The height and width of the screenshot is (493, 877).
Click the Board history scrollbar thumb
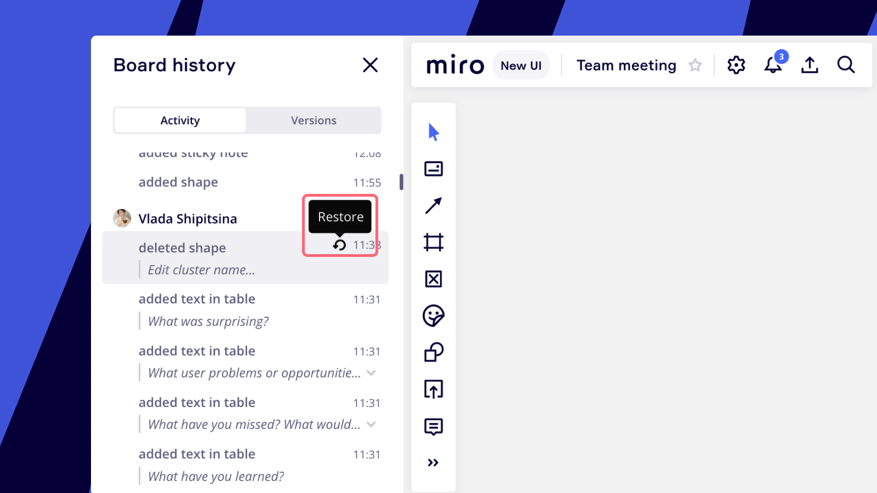pyautogui.click(x=401, y=182)
